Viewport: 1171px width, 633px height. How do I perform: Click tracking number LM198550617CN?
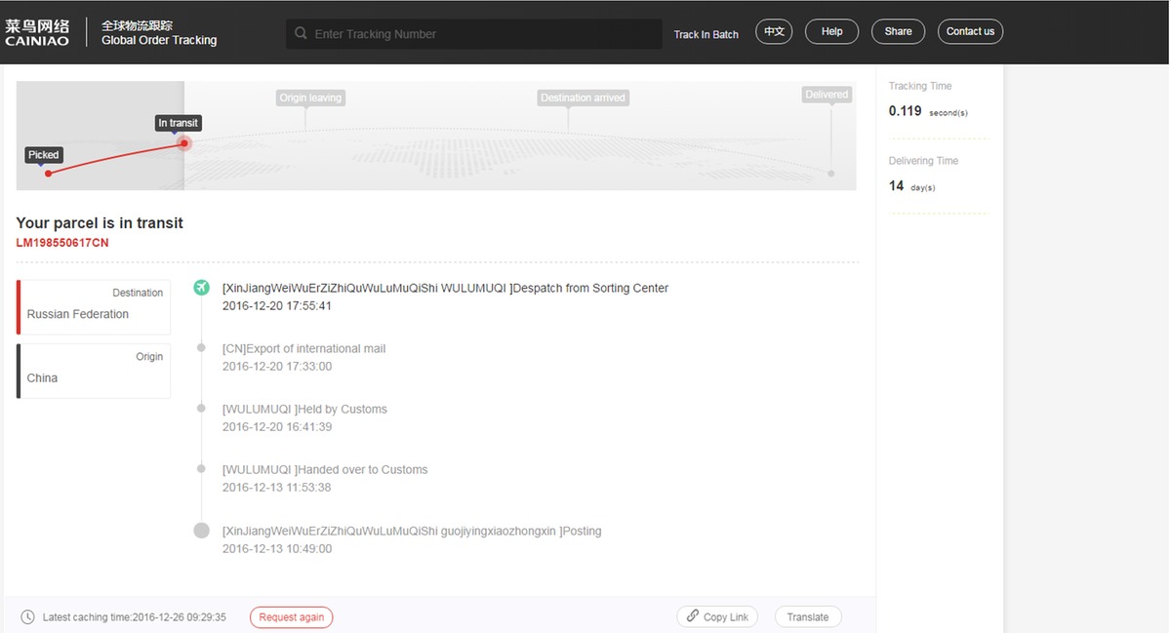(62, 242)
